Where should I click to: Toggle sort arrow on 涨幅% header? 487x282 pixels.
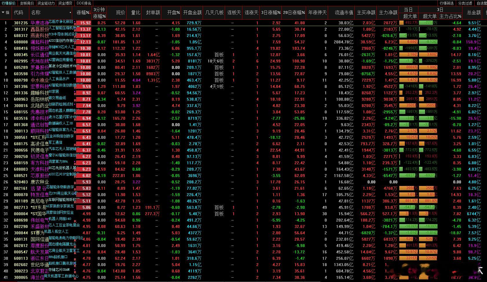[90, 12]
